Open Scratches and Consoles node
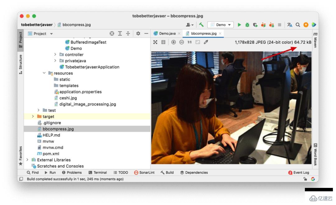The image size is (336, 205). point(60,166)
